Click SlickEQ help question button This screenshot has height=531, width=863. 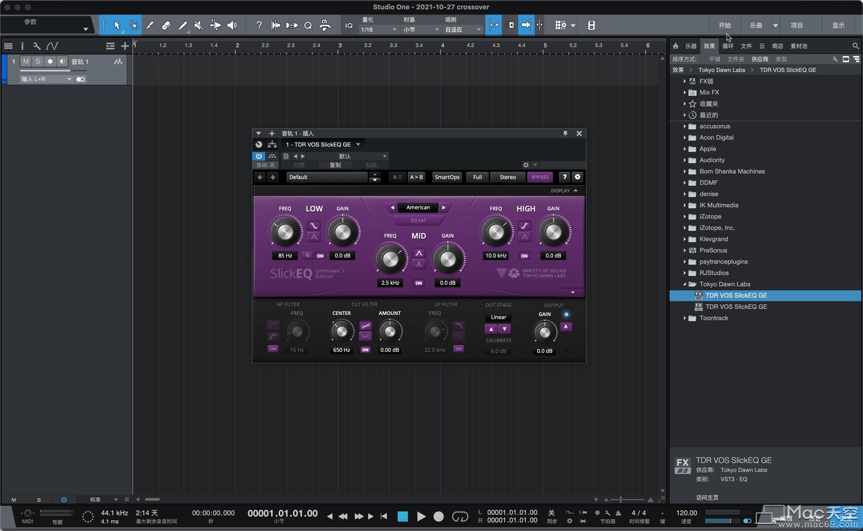click(x=564, y=177)
